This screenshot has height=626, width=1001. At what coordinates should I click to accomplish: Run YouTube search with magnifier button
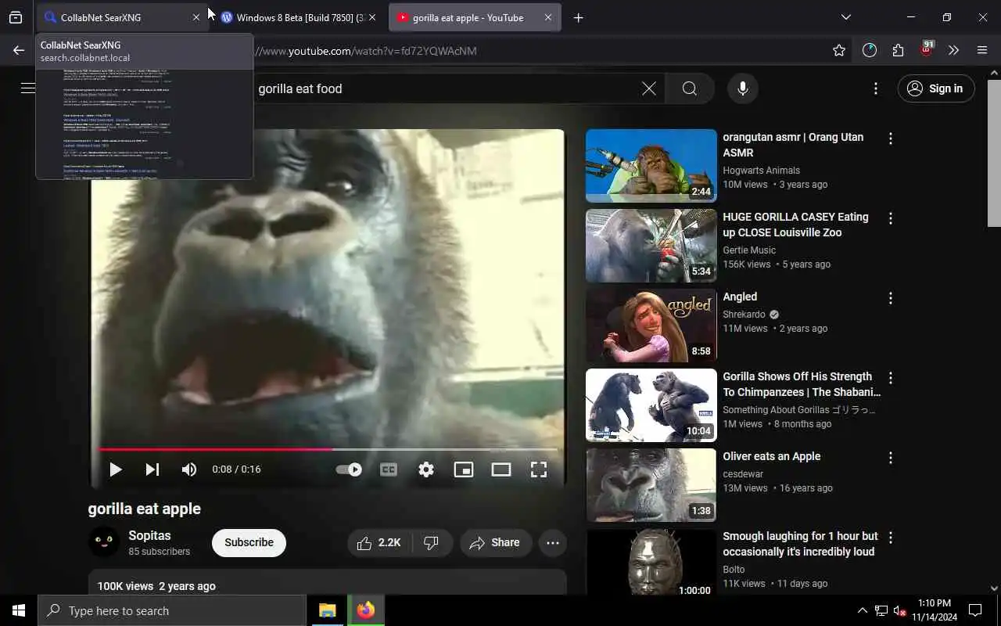pos(690,88)
